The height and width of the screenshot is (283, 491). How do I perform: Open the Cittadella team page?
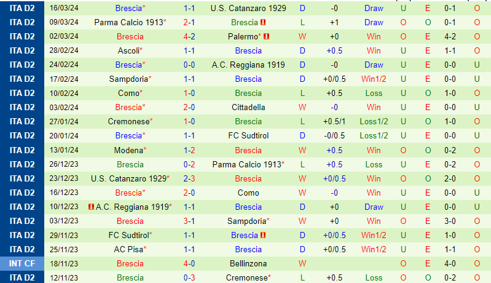pyautogui.click(x=248, y=107)
